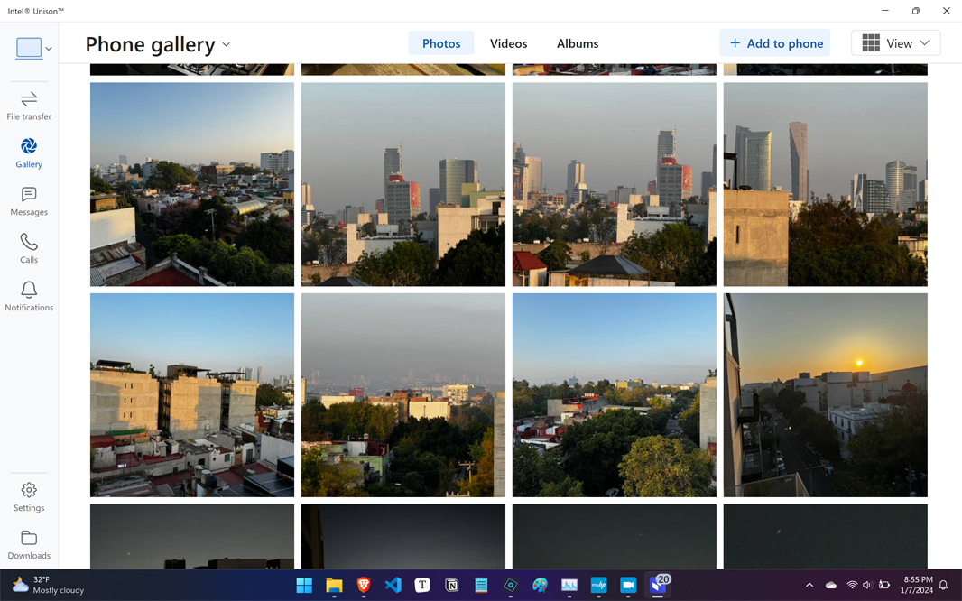
Task: Switch to the Albums tab
Action: coord(577,43)
